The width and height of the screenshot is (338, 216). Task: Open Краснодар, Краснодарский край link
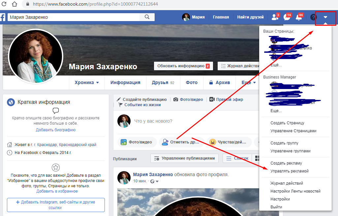[x=67, y=145]
